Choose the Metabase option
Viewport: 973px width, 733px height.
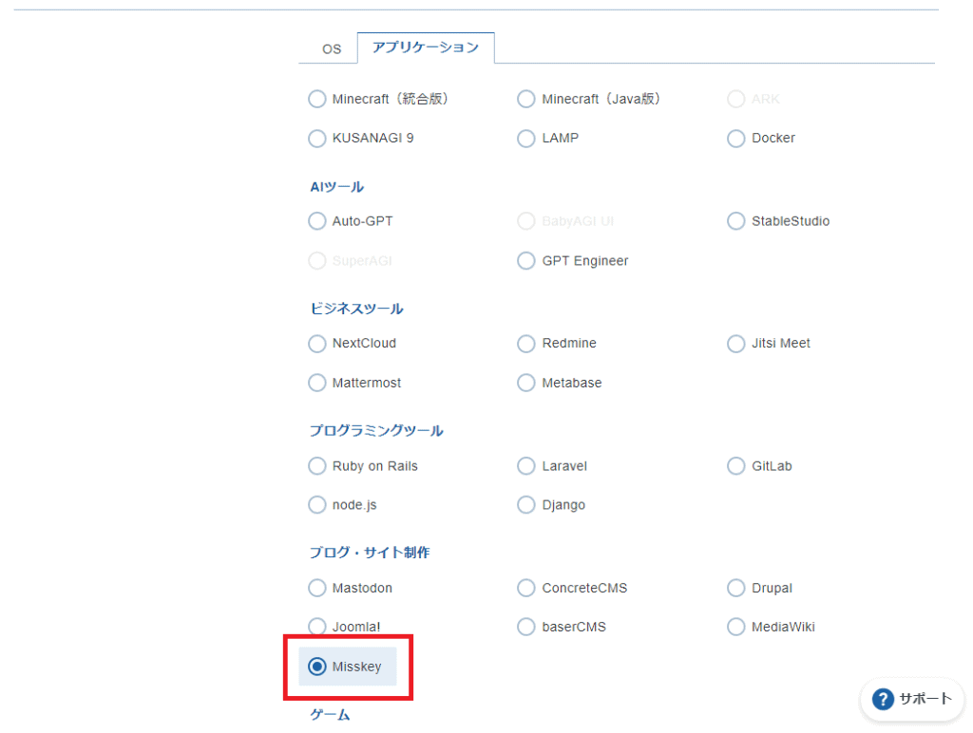click(x=526, y=384)
